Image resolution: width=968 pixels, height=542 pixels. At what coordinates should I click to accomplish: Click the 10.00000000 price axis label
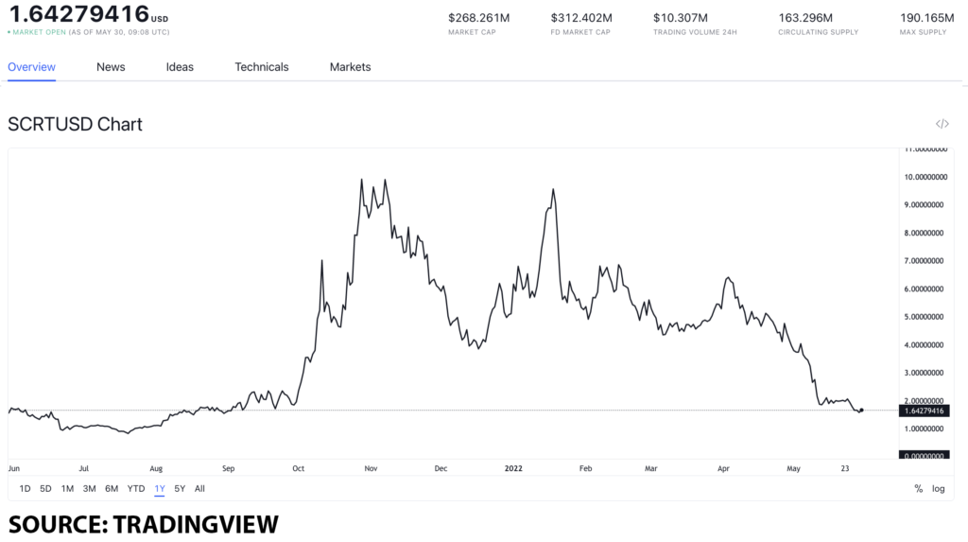click(925, 178)
